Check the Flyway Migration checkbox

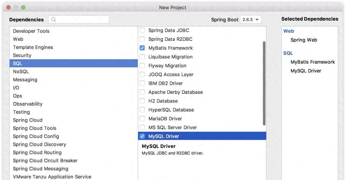(142, 66)
